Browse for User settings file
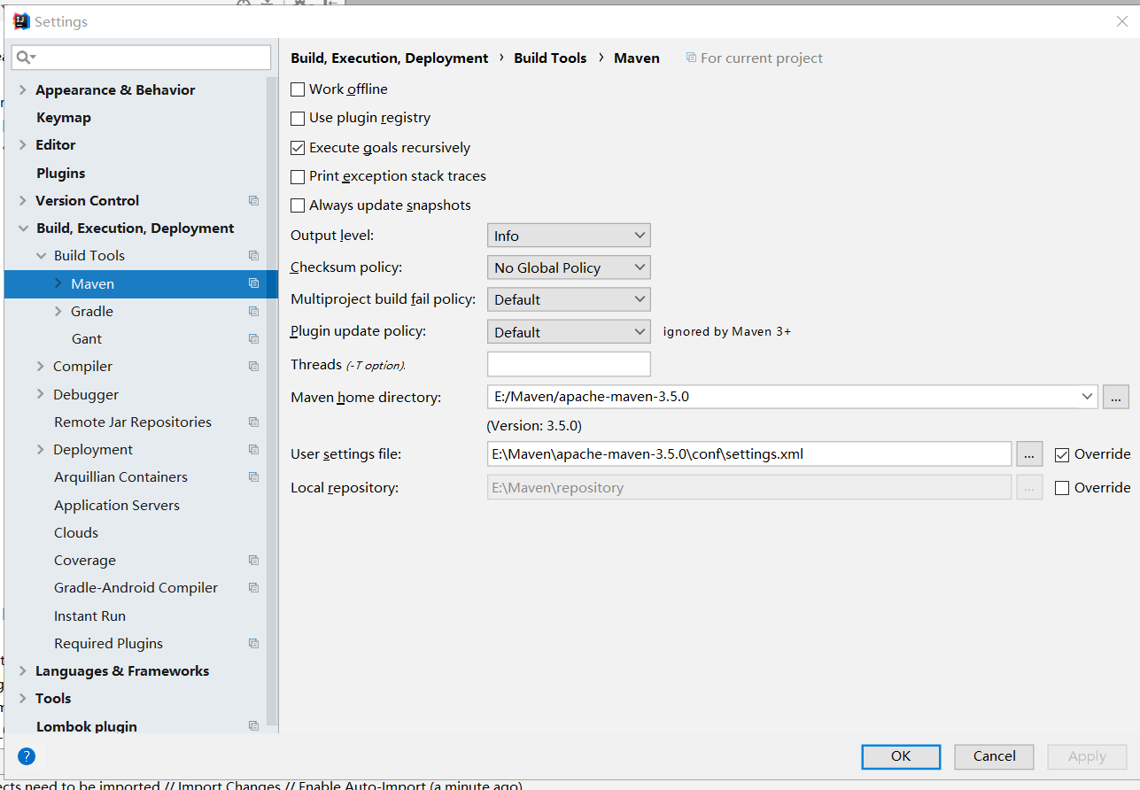 (x=1029, y=454)
